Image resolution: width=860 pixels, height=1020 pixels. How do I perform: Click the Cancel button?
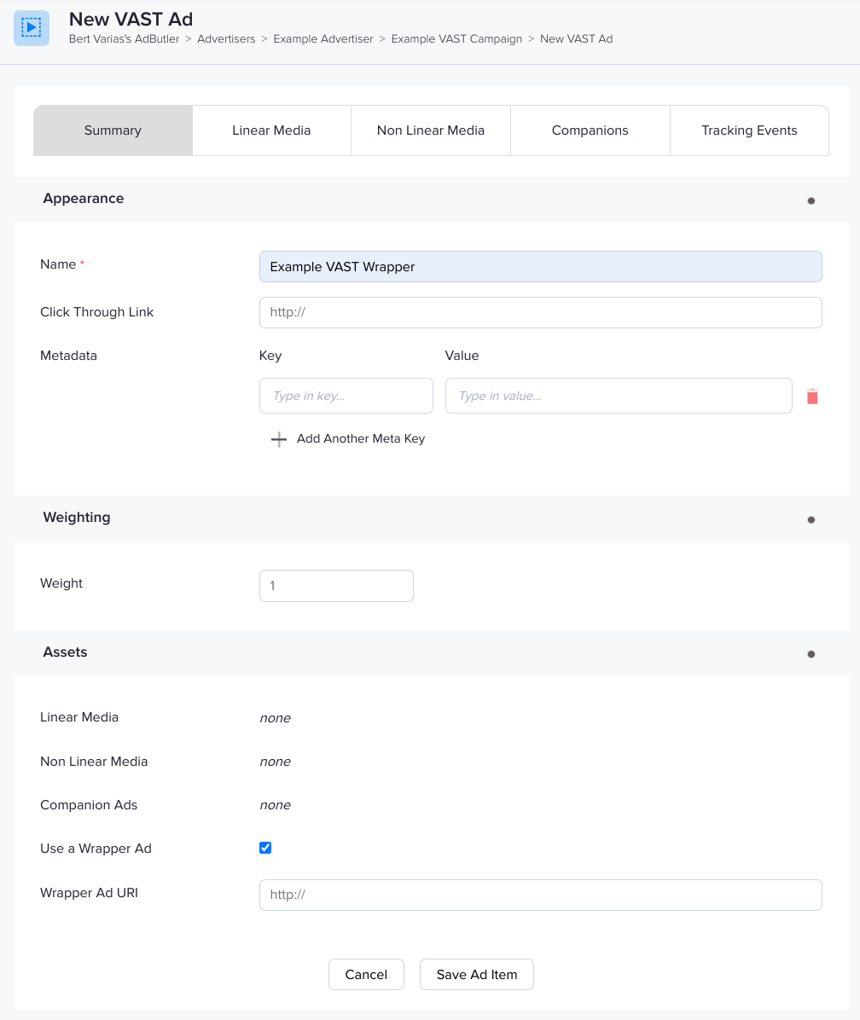coord(366,975)
